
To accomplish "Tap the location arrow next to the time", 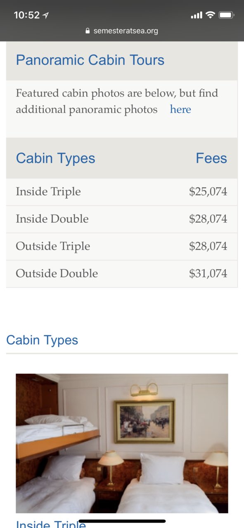I will [45, 15].
